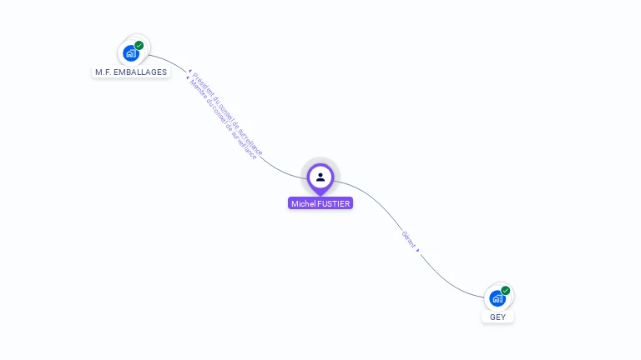Image resolution: width=641 pixels, height=360 pixels.
Task: Select the Gérant relationship label
Action: (x=408, y=240)
